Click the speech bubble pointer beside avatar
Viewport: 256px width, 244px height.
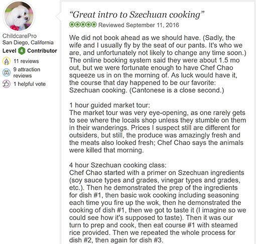[58, 16]
